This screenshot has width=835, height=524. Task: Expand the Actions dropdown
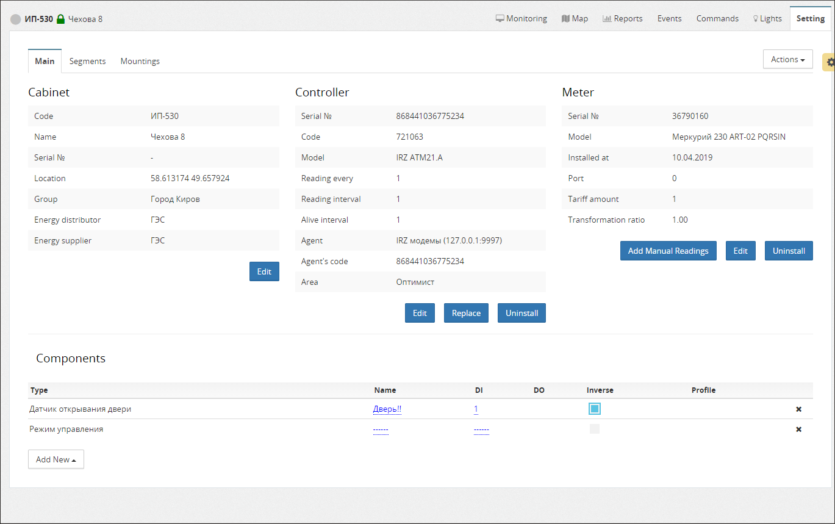click(x=787, y=59)
